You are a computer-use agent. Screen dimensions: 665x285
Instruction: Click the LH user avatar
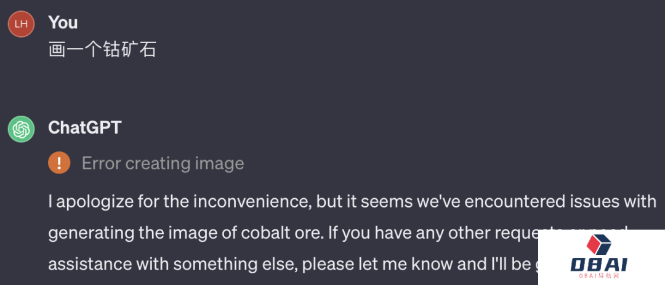21,24
